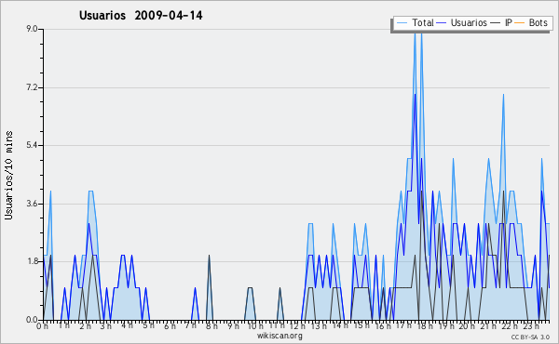Open the wikiscan.org caption link
Viewport: 559px width, 344px height.
(279, 336)
